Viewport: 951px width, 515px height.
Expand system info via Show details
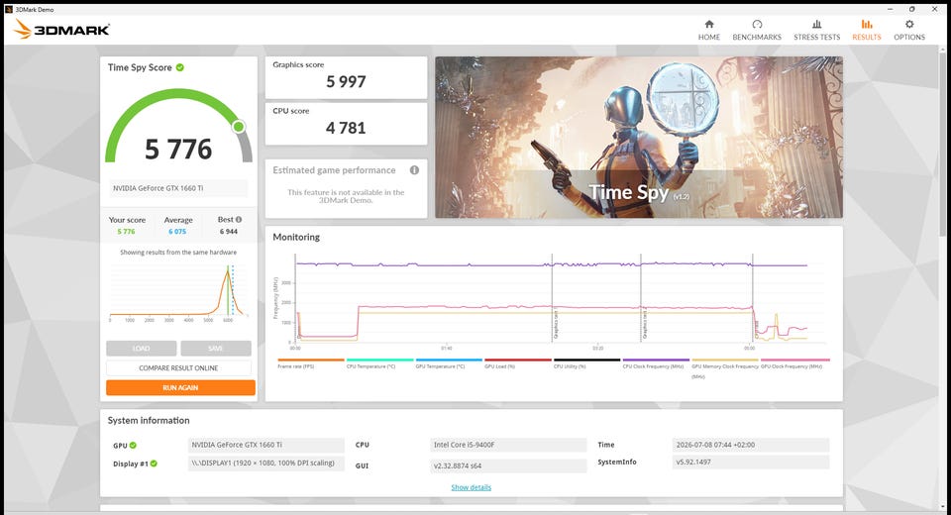point(472,487)
